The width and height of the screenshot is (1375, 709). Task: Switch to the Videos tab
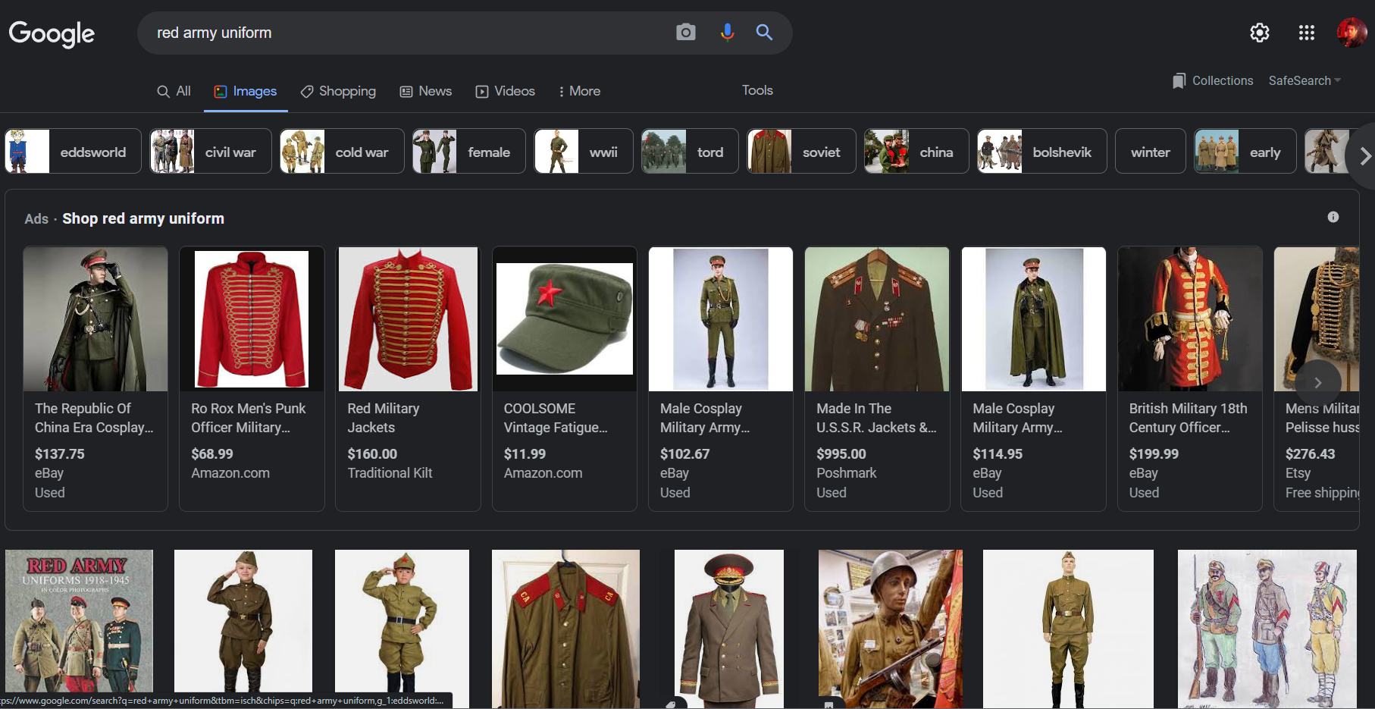(x=505, y=91)
